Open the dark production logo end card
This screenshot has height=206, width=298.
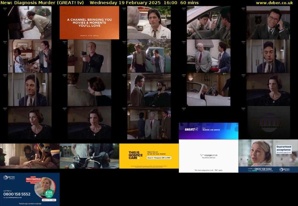[268, 123]
